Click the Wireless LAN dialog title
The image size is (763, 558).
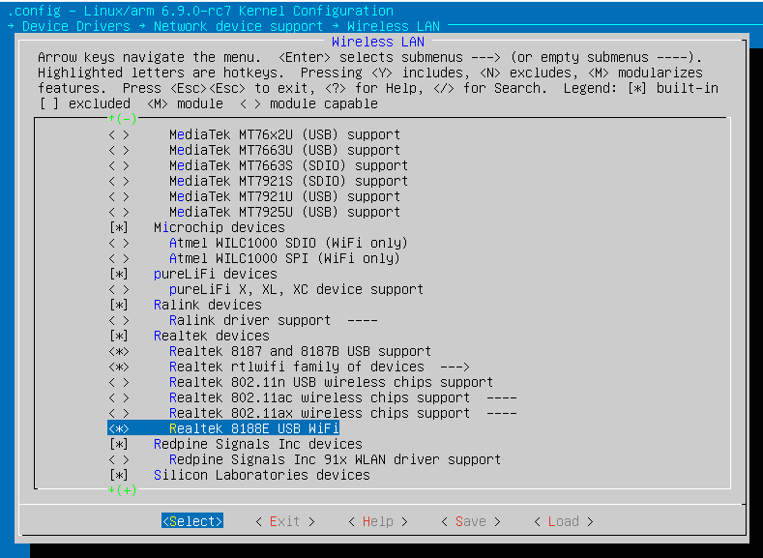[377, 42]
